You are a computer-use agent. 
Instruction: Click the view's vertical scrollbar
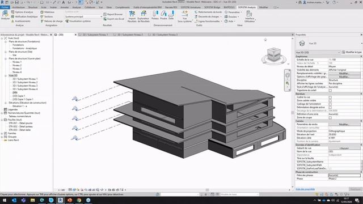(293, 113)
